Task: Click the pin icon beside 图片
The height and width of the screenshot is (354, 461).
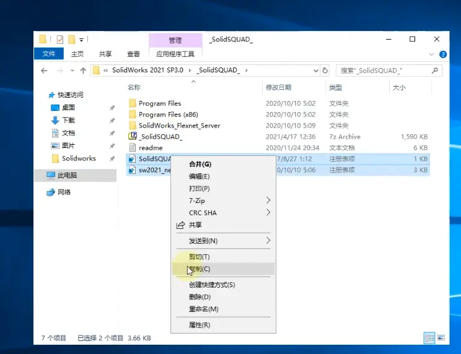Action: point(112,146)
